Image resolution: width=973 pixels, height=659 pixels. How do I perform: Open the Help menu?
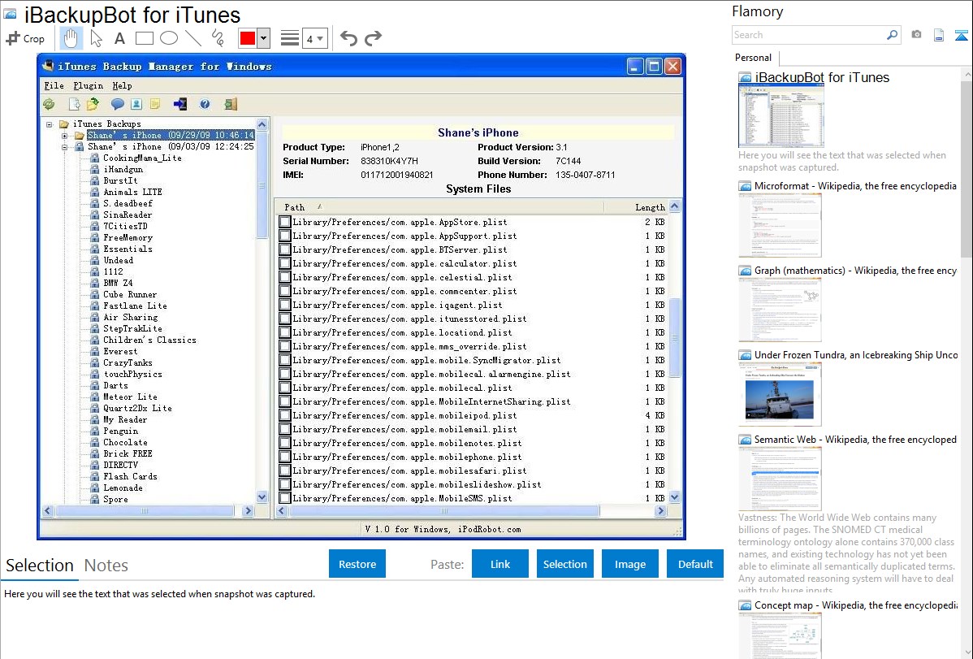[x=123, y=85]
